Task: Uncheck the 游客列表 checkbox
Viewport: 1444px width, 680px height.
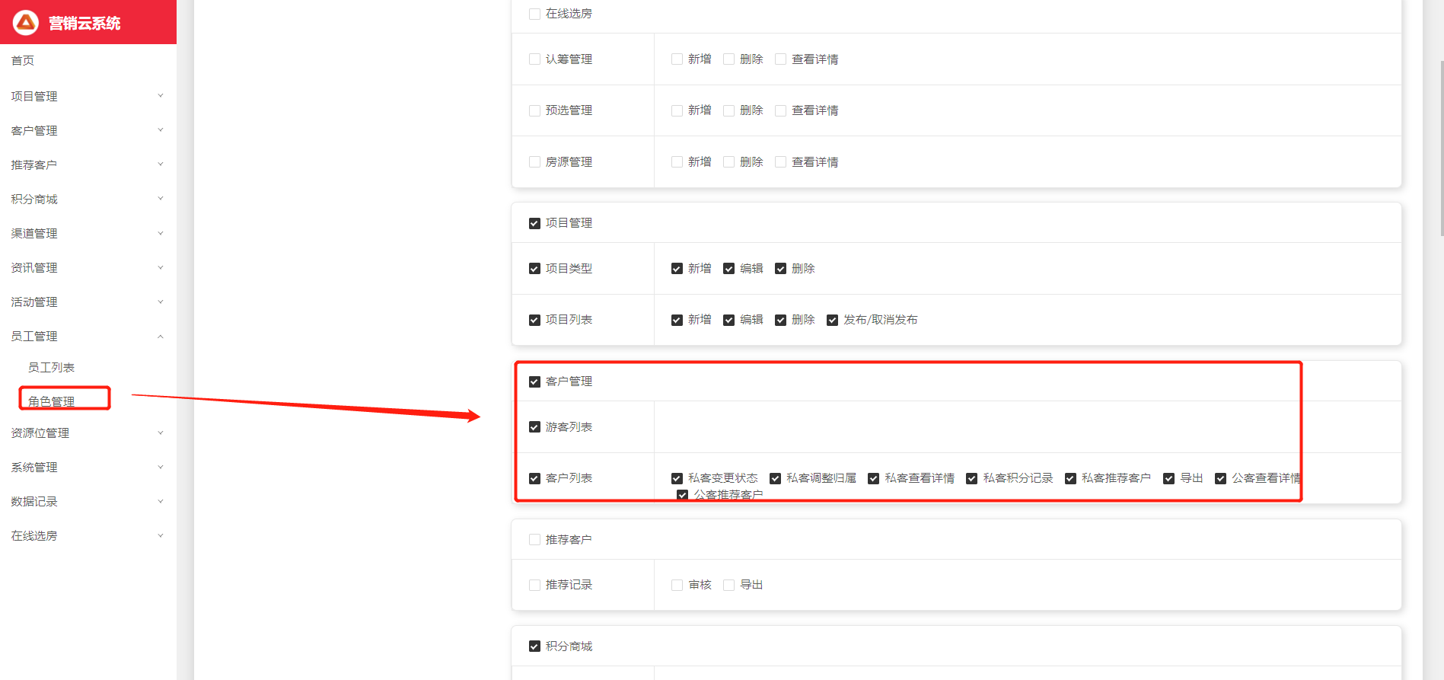Action: click(534, 427)
